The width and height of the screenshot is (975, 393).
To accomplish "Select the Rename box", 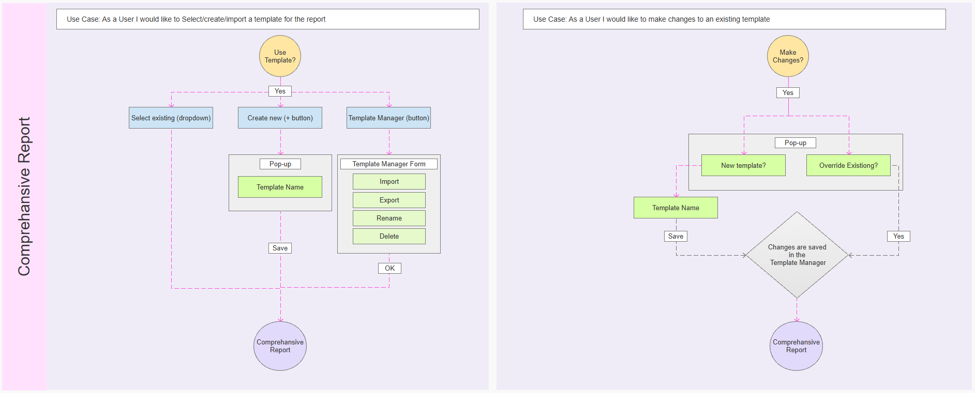I will point(389,218).
